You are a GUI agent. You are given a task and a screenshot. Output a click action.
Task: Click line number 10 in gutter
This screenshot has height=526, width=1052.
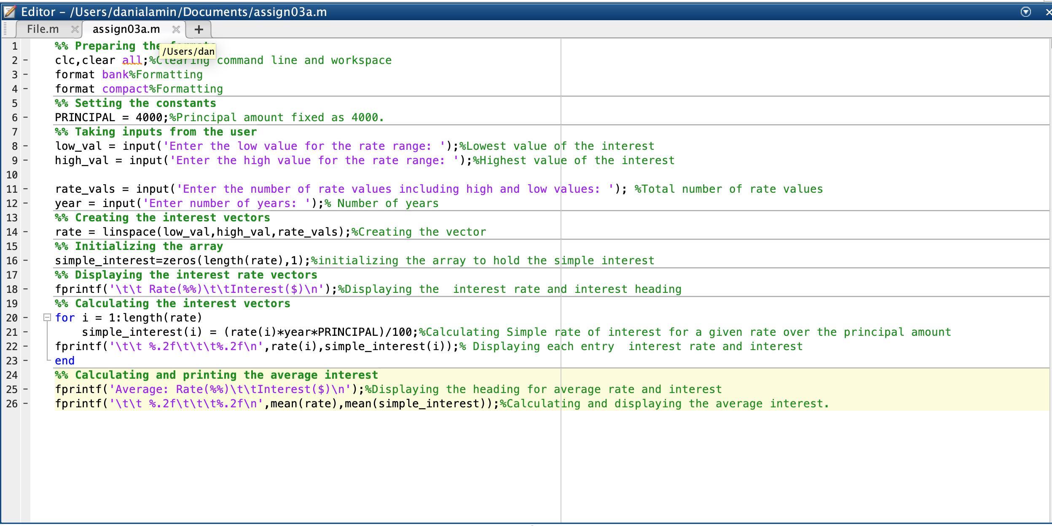12,175
